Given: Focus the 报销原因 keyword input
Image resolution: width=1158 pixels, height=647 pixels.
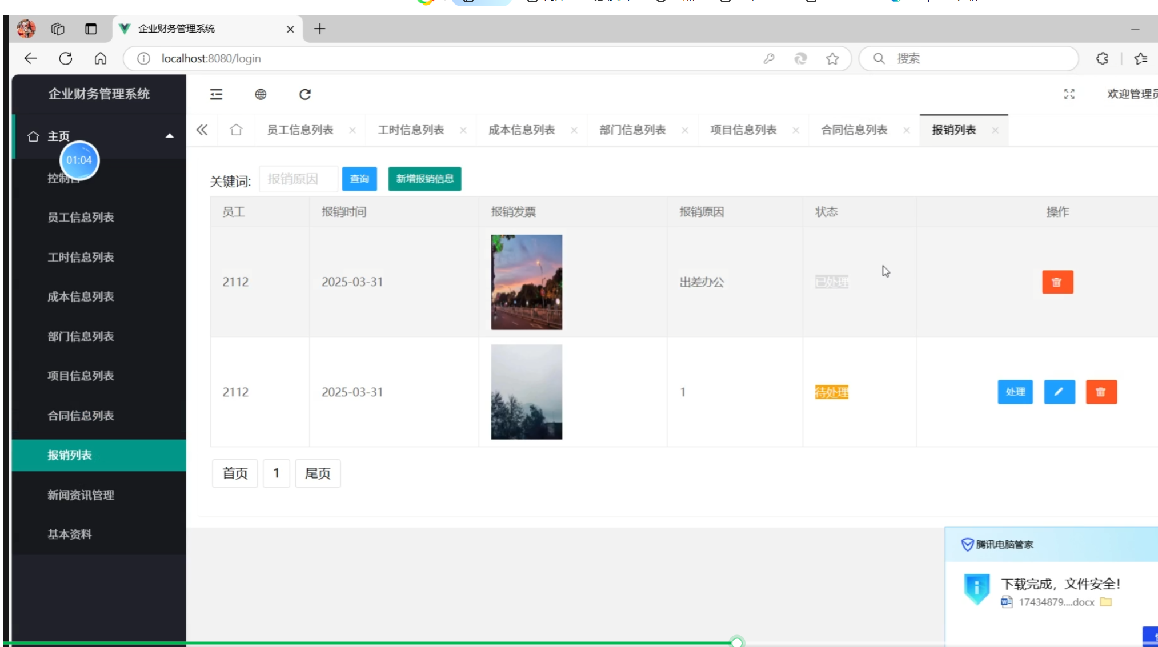Looking at the screenshot, I should (298, 179).
